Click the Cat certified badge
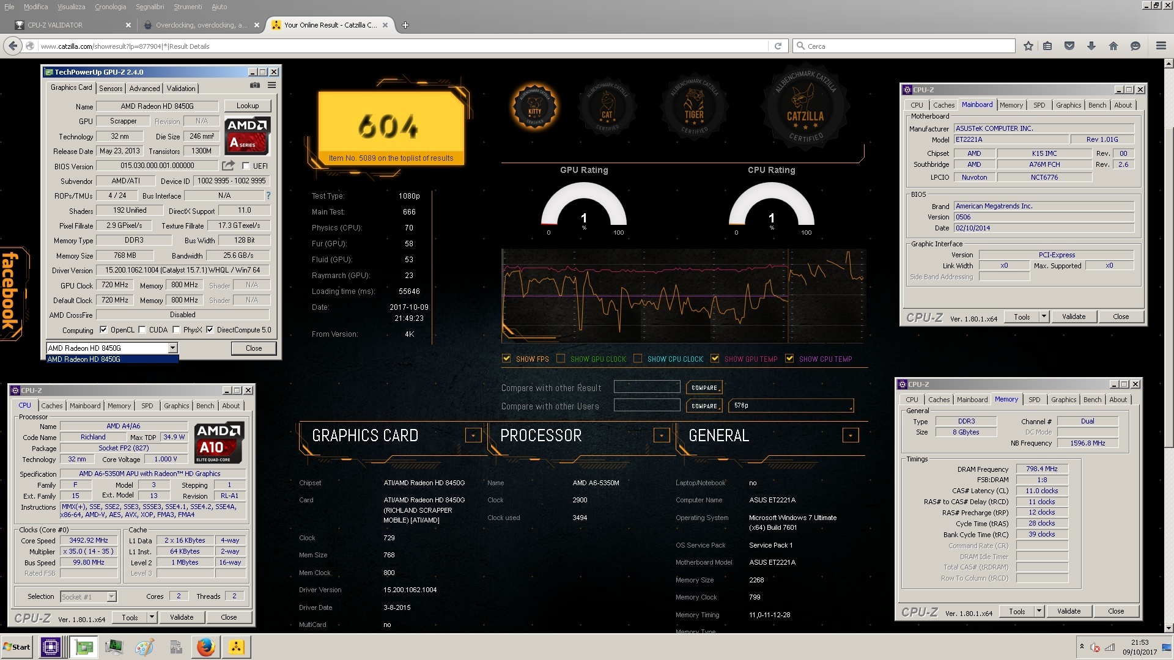Screen dimensions: 1174x660 (607, 106)
